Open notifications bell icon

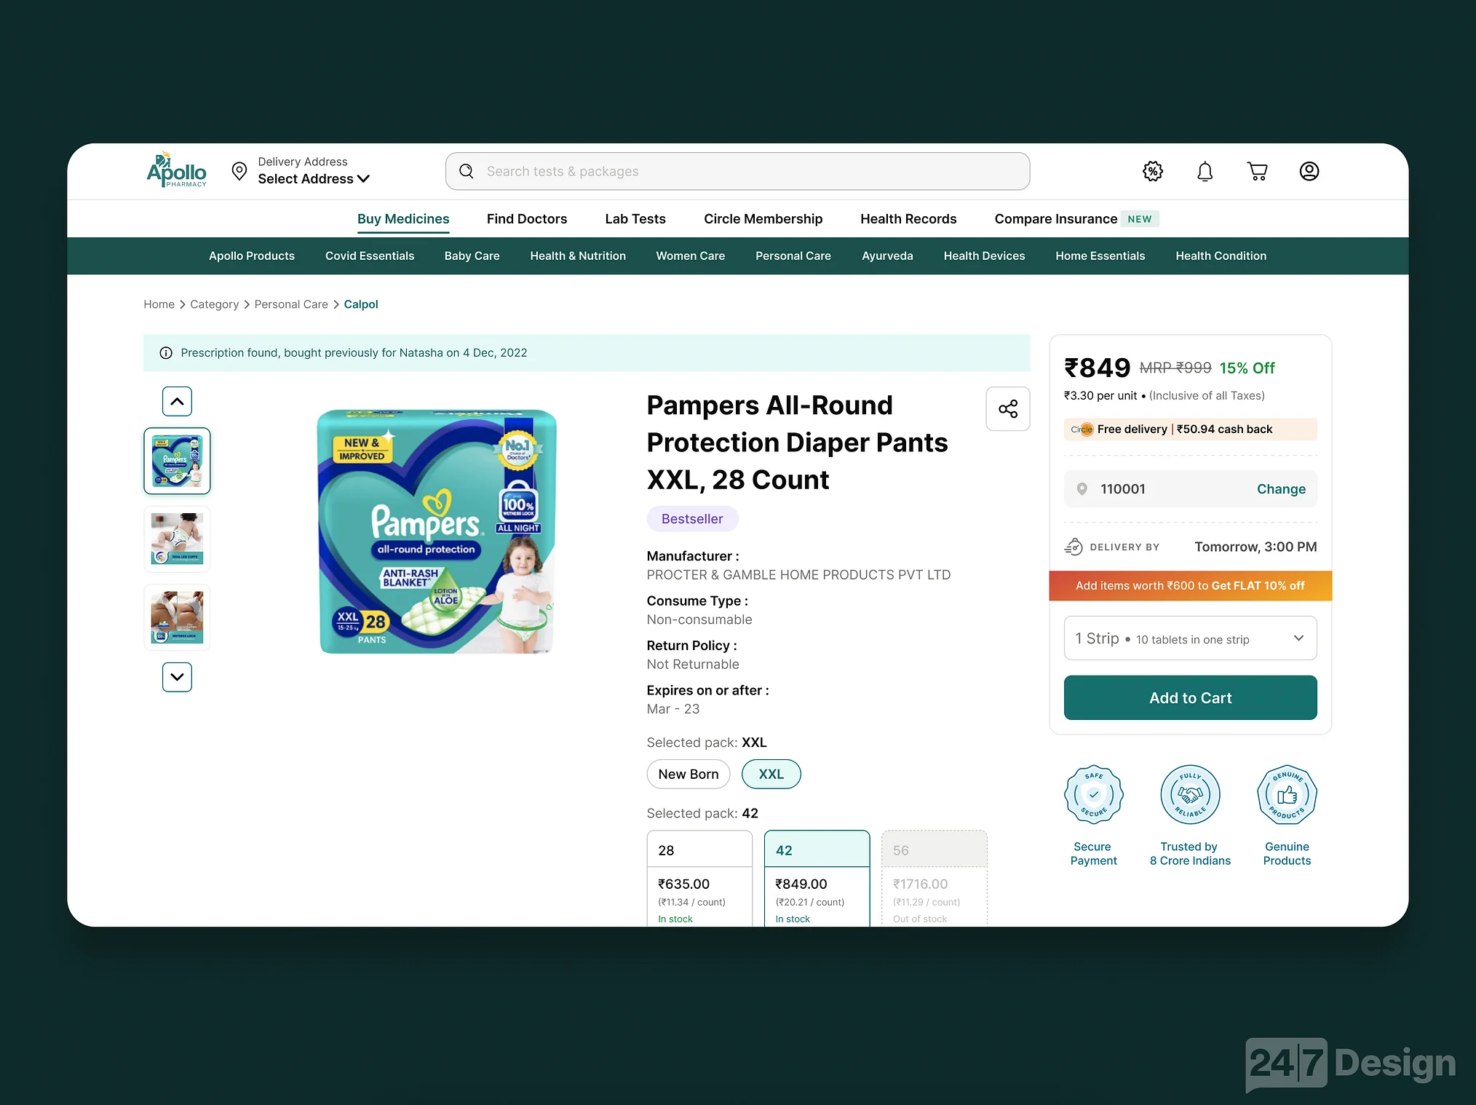[1205, 171]
